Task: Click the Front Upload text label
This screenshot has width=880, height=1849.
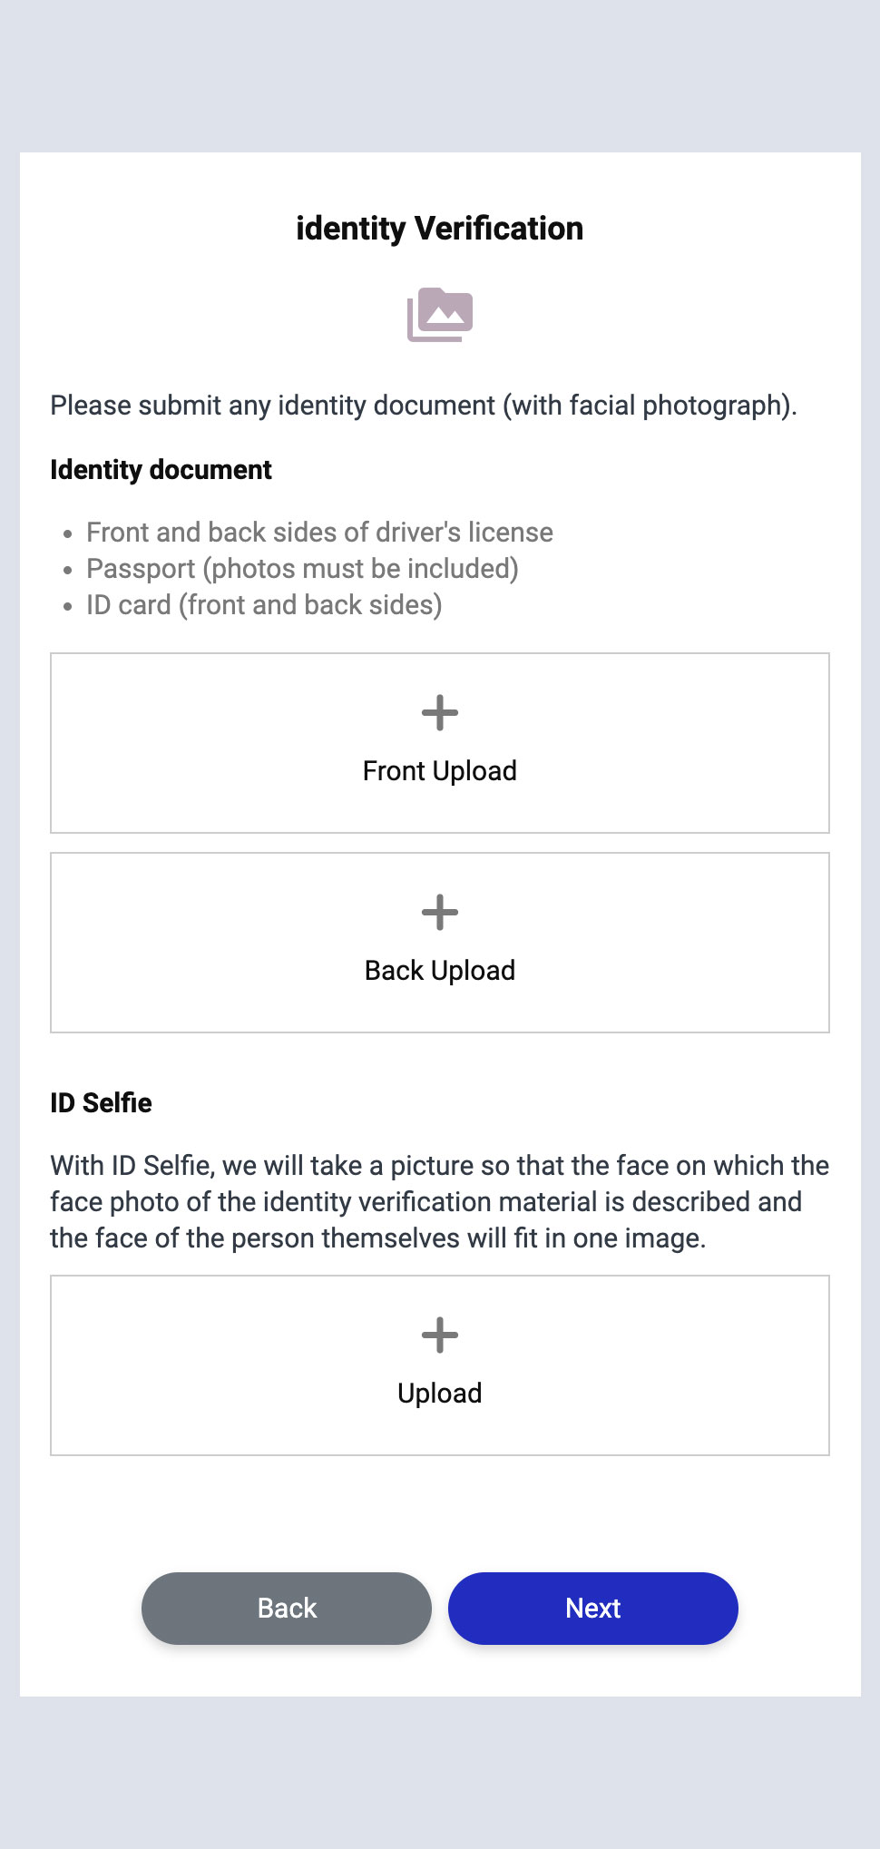Action: [440, 771]
